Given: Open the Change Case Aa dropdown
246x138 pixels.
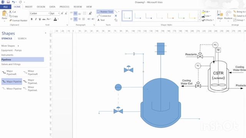Looking at the screenshot, I should tap(49, 19).
